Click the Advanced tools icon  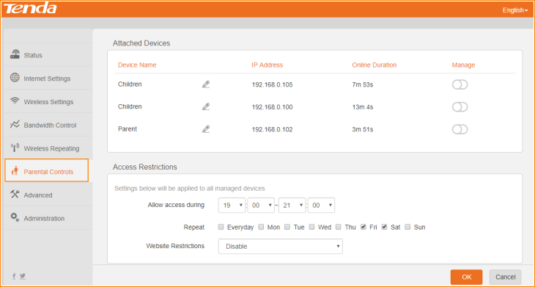point(15,195)
